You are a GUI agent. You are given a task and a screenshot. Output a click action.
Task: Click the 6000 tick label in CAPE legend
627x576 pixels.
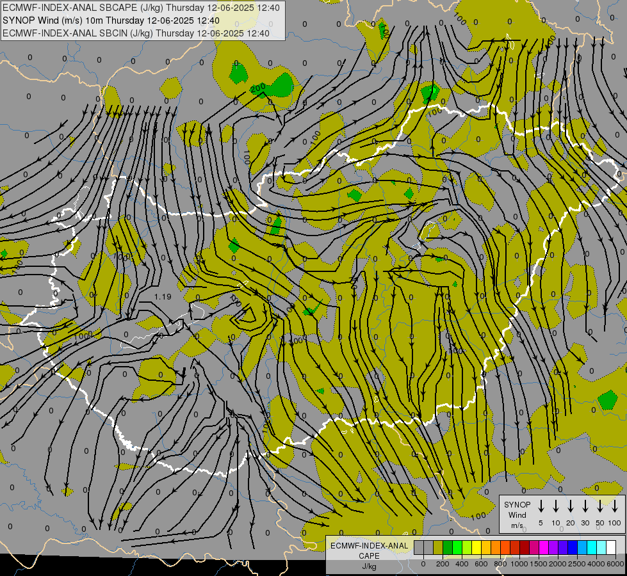click(x=615, y=564)
